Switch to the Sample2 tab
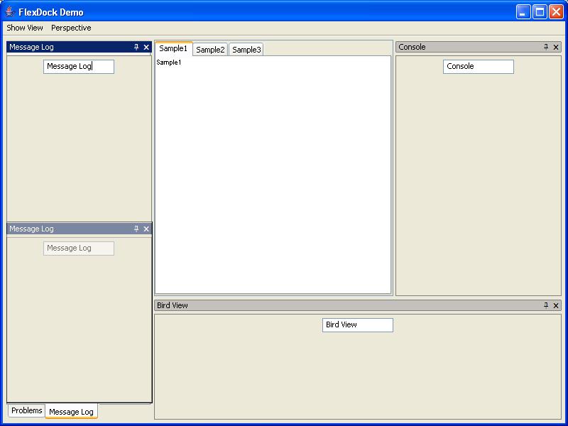The image size is (568, 426). pos(210,50)
